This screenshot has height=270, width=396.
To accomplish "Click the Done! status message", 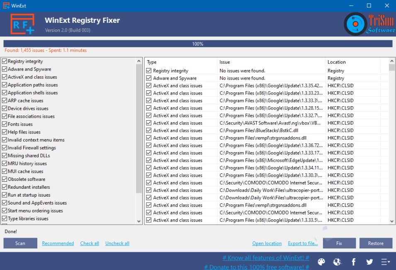I will tap(11, 231).
